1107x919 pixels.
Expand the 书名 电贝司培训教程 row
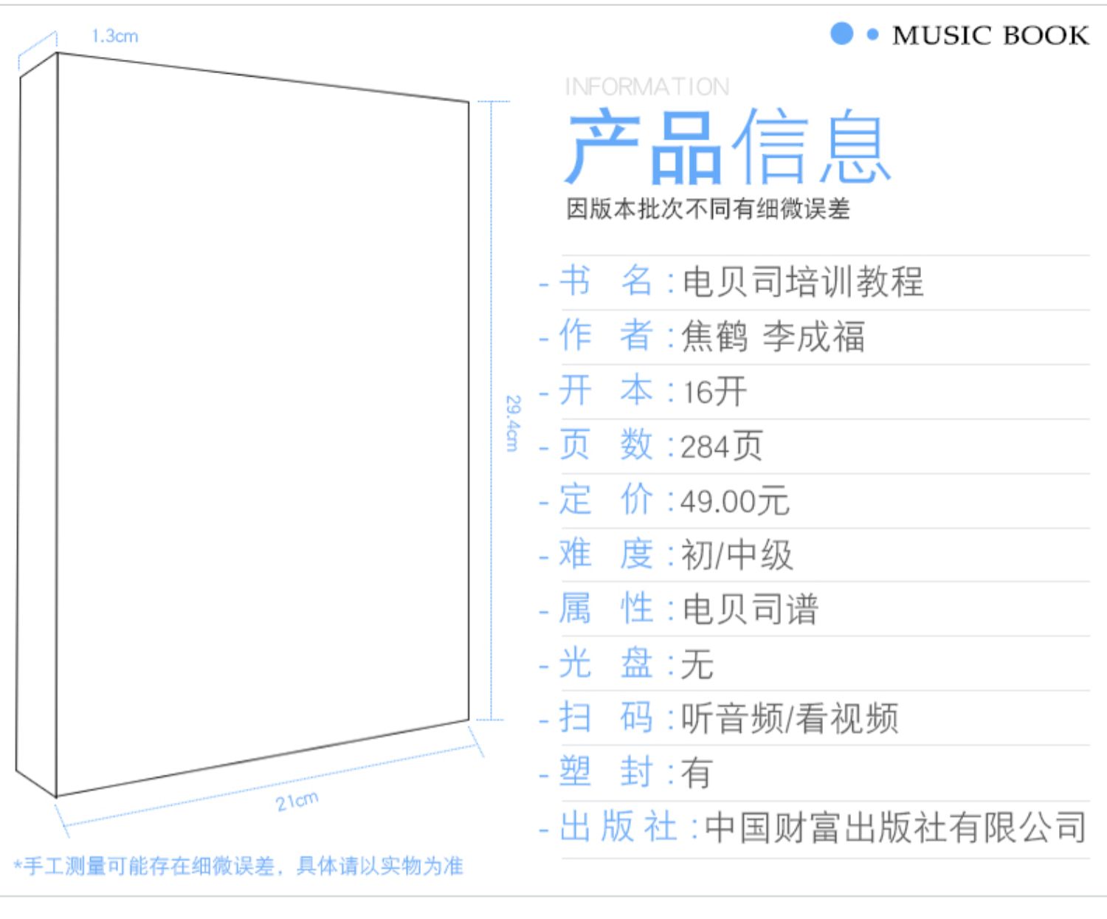pyautogui.click(x=738, y=282)
